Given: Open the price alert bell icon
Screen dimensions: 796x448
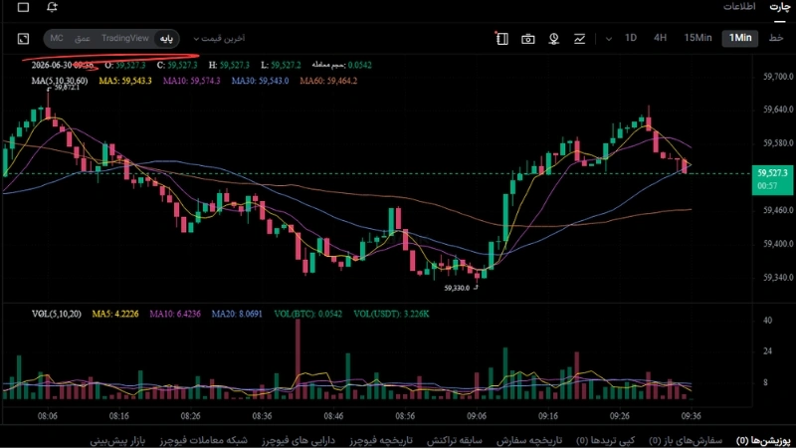Looking at the screenshot, I should pos(52,7).
